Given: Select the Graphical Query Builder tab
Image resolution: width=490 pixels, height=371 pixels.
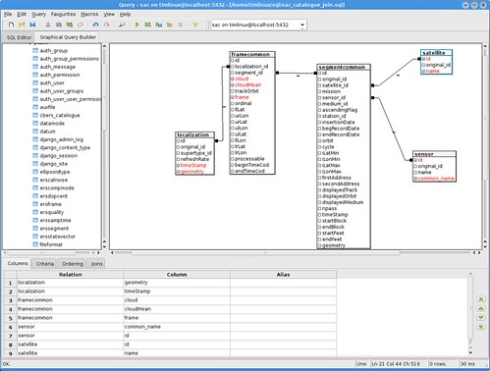Looking at the screenshot, I should 68,37.
